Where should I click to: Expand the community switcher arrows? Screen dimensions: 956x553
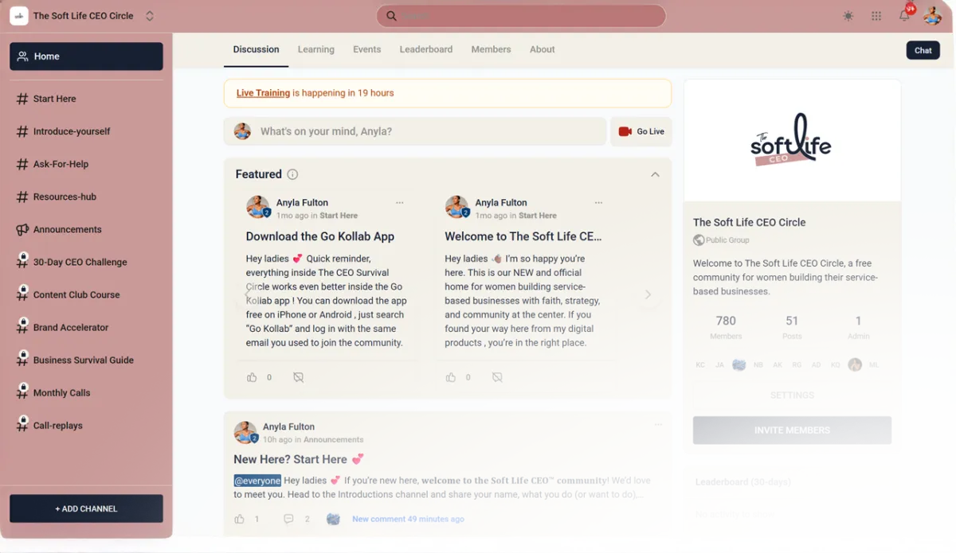[150, 16]
